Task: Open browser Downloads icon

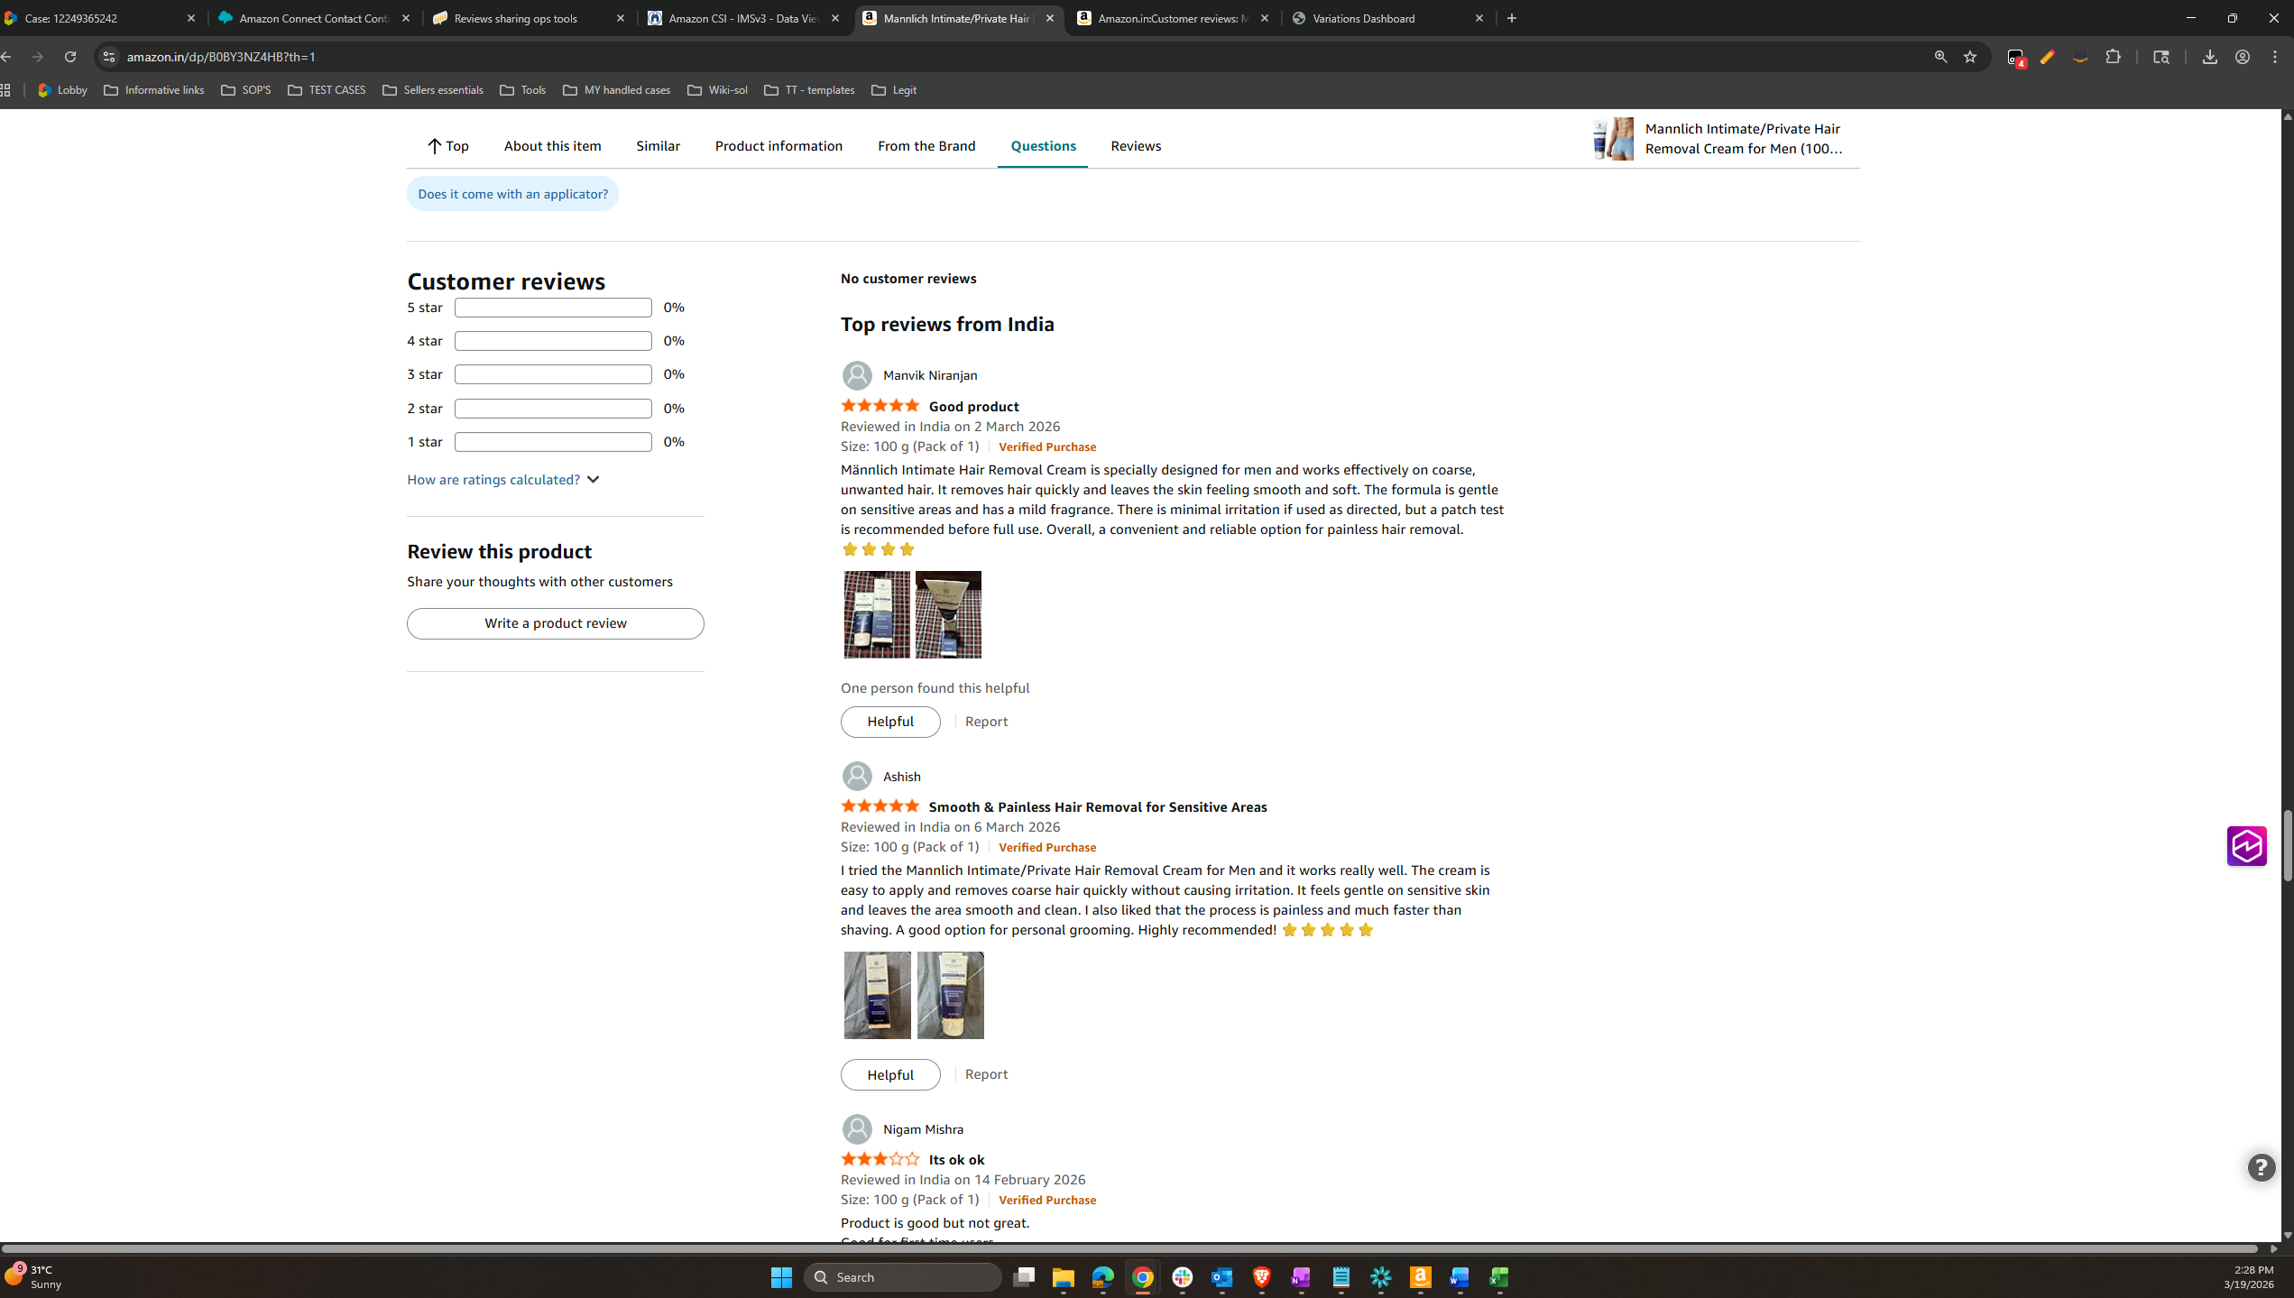Action: click(2209, 57)
